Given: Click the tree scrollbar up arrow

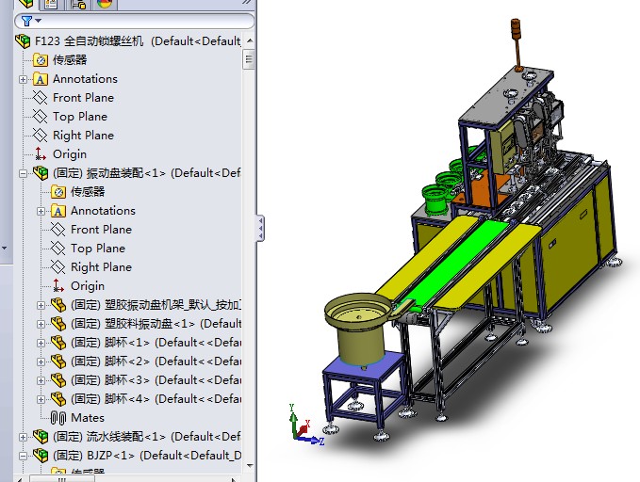Looking at the screenshot, I should pos(250,40).
